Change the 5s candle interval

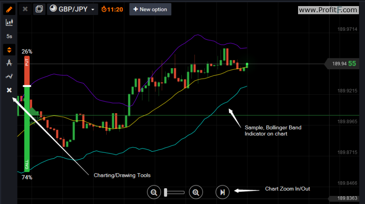pos(9,37)
